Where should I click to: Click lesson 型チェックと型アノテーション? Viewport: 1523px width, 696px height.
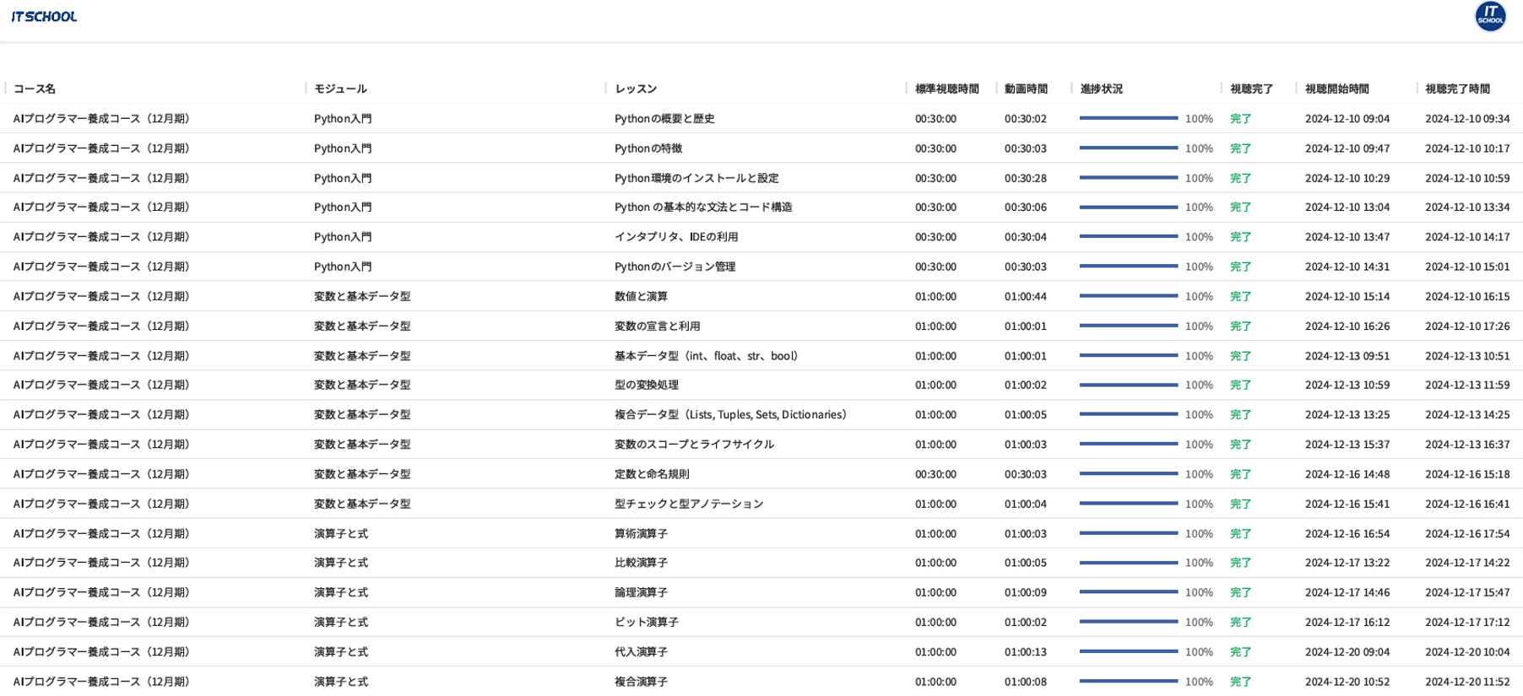[x=689, y=504]
